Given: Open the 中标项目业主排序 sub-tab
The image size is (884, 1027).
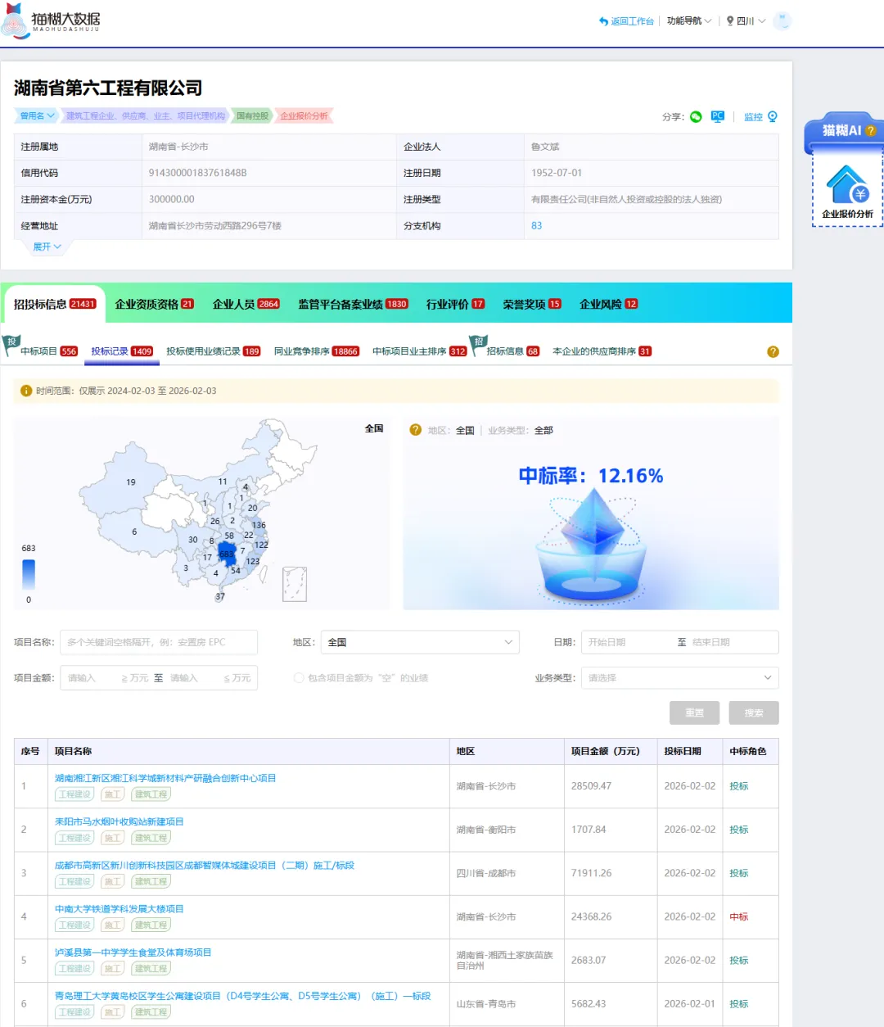Looking at the screenshot, I should point(420,351).
